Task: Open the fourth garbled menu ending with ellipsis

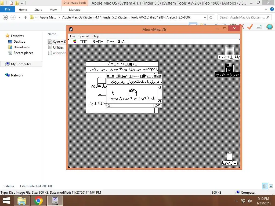Action: 122,42
